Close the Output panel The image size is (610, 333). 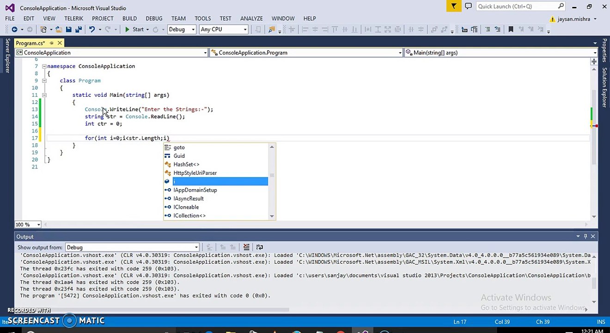[x=593, y=237]
